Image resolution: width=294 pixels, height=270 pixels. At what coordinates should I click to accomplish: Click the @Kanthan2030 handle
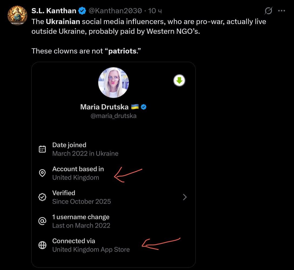(x=115, y=11)
